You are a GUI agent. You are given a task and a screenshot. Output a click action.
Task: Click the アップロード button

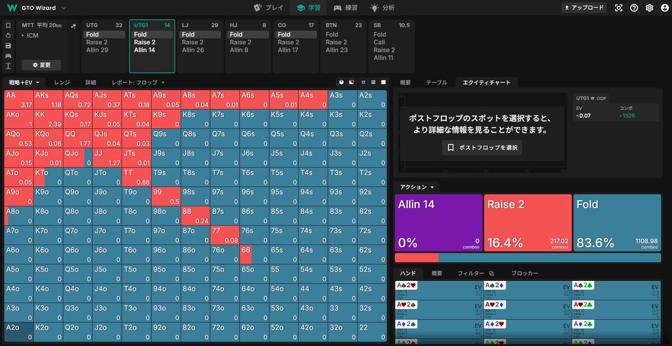point(584,8)
